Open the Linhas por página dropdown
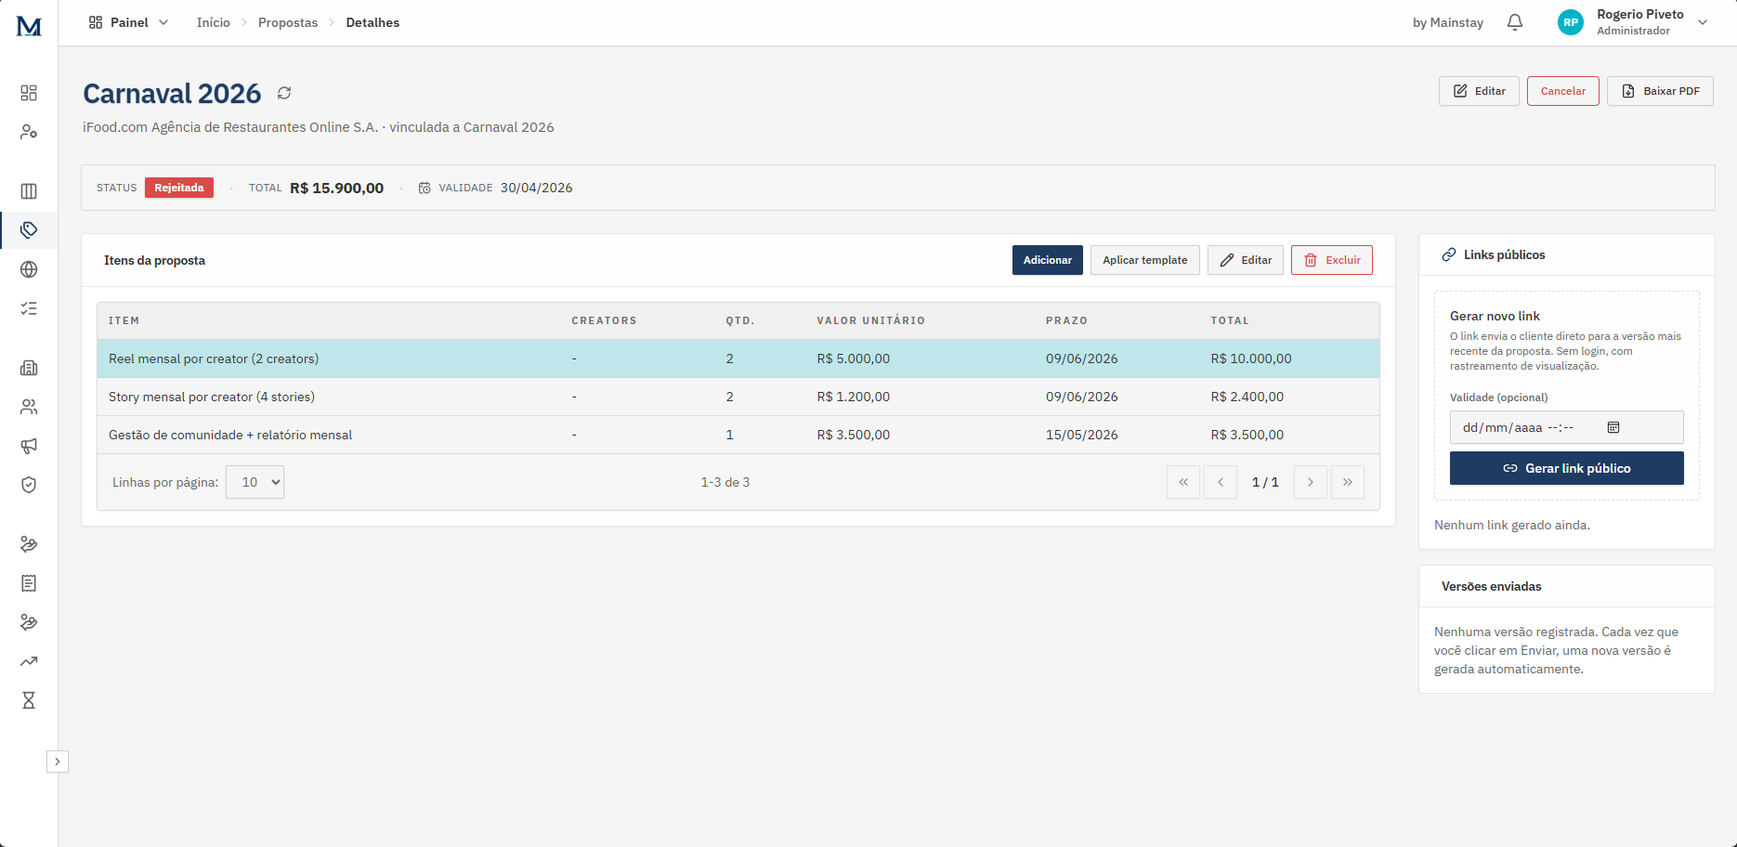Image resolution: width=1737 pixels, height=847 pixels. (255, 482)
